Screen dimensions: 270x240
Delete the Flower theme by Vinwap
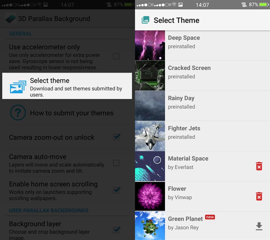pyautogui.click(x=259, y=196)
